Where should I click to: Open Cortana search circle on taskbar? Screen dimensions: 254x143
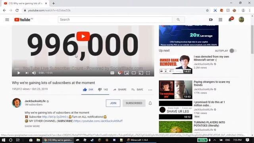[x=11, y=140]
